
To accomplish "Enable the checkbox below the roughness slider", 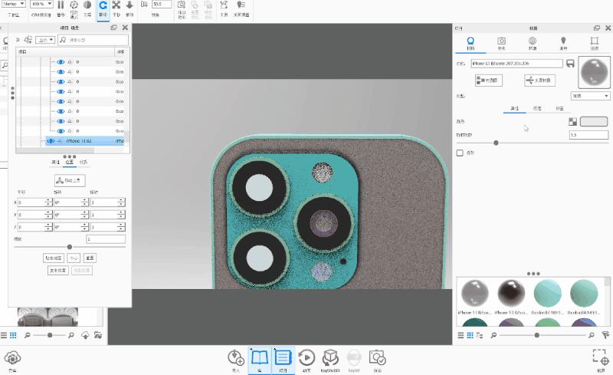I will (460, 153).
